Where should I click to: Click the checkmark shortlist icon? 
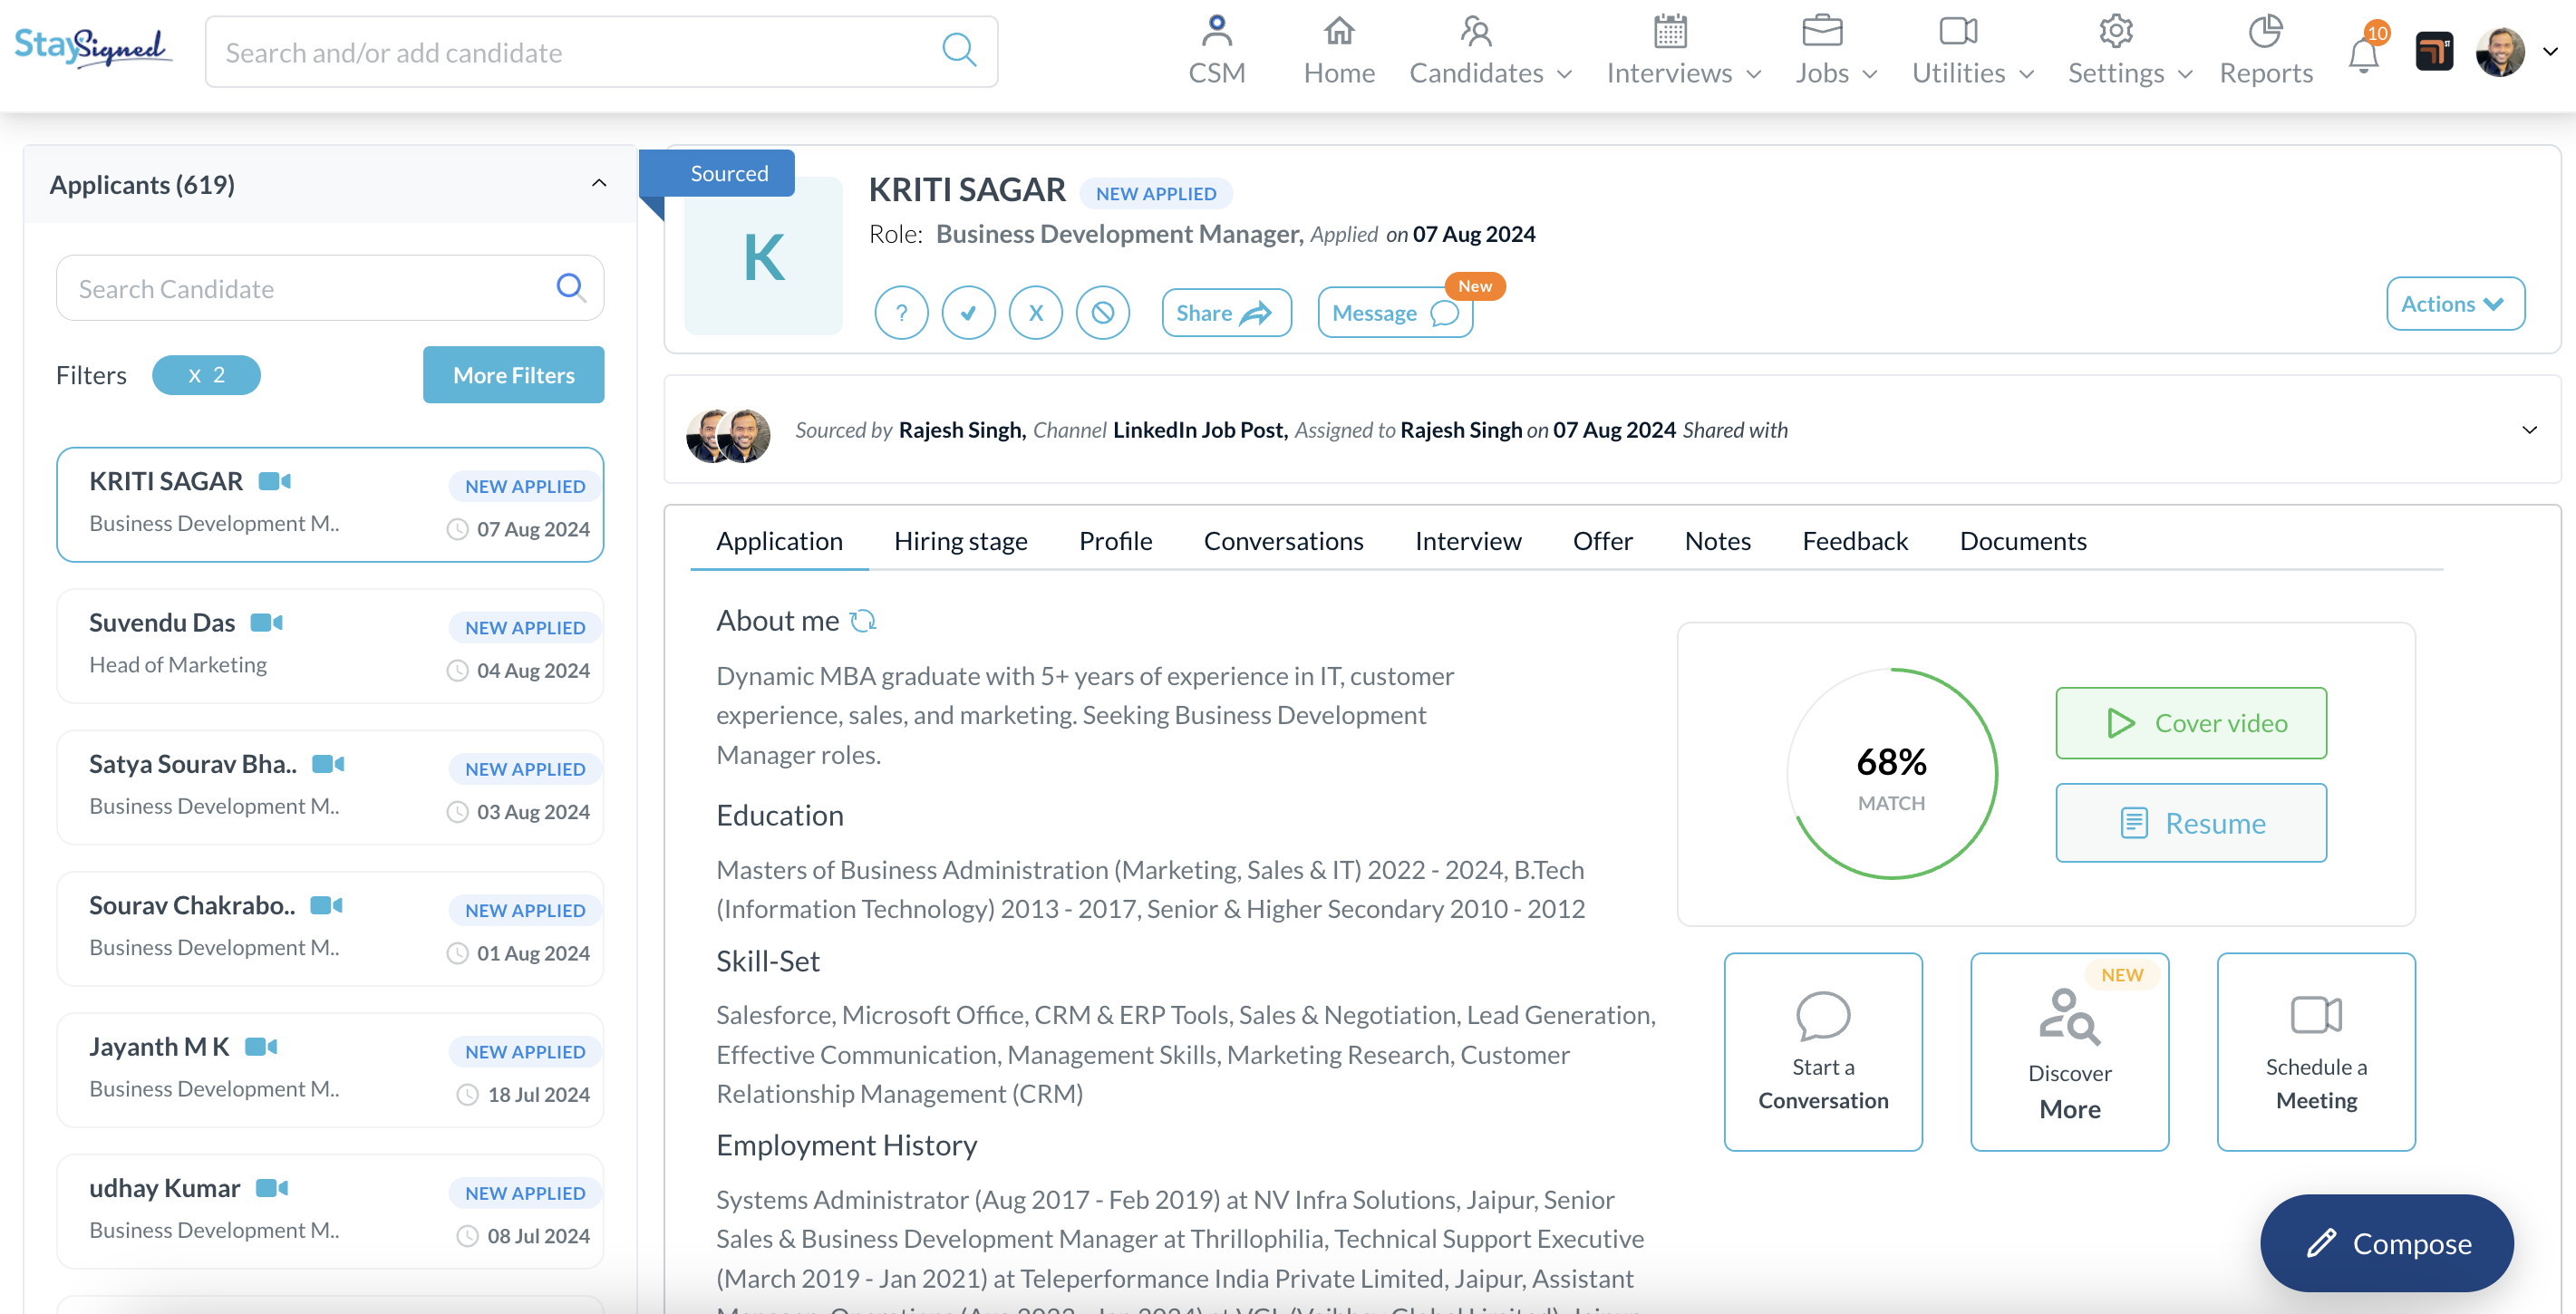[x=968, y=313]
